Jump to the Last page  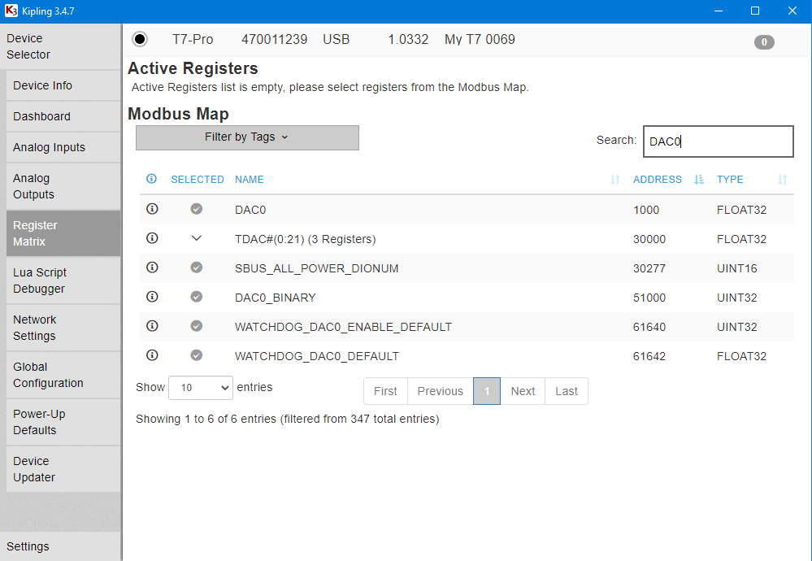pos(566,391)
